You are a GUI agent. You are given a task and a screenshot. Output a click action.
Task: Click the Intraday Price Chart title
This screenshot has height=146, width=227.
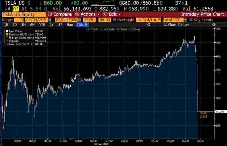[x=203, y=14]
